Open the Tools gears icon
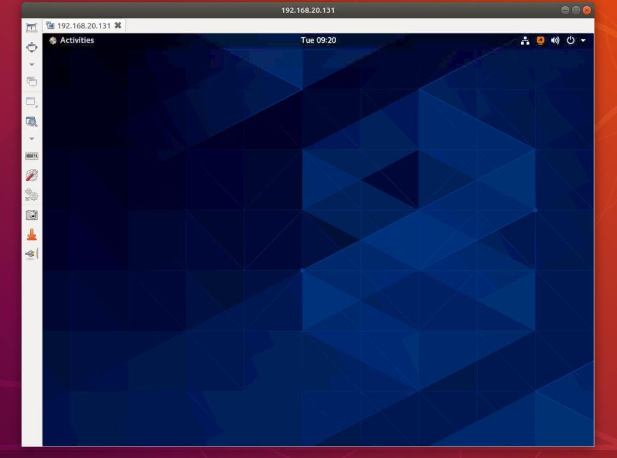 [31, 194]
